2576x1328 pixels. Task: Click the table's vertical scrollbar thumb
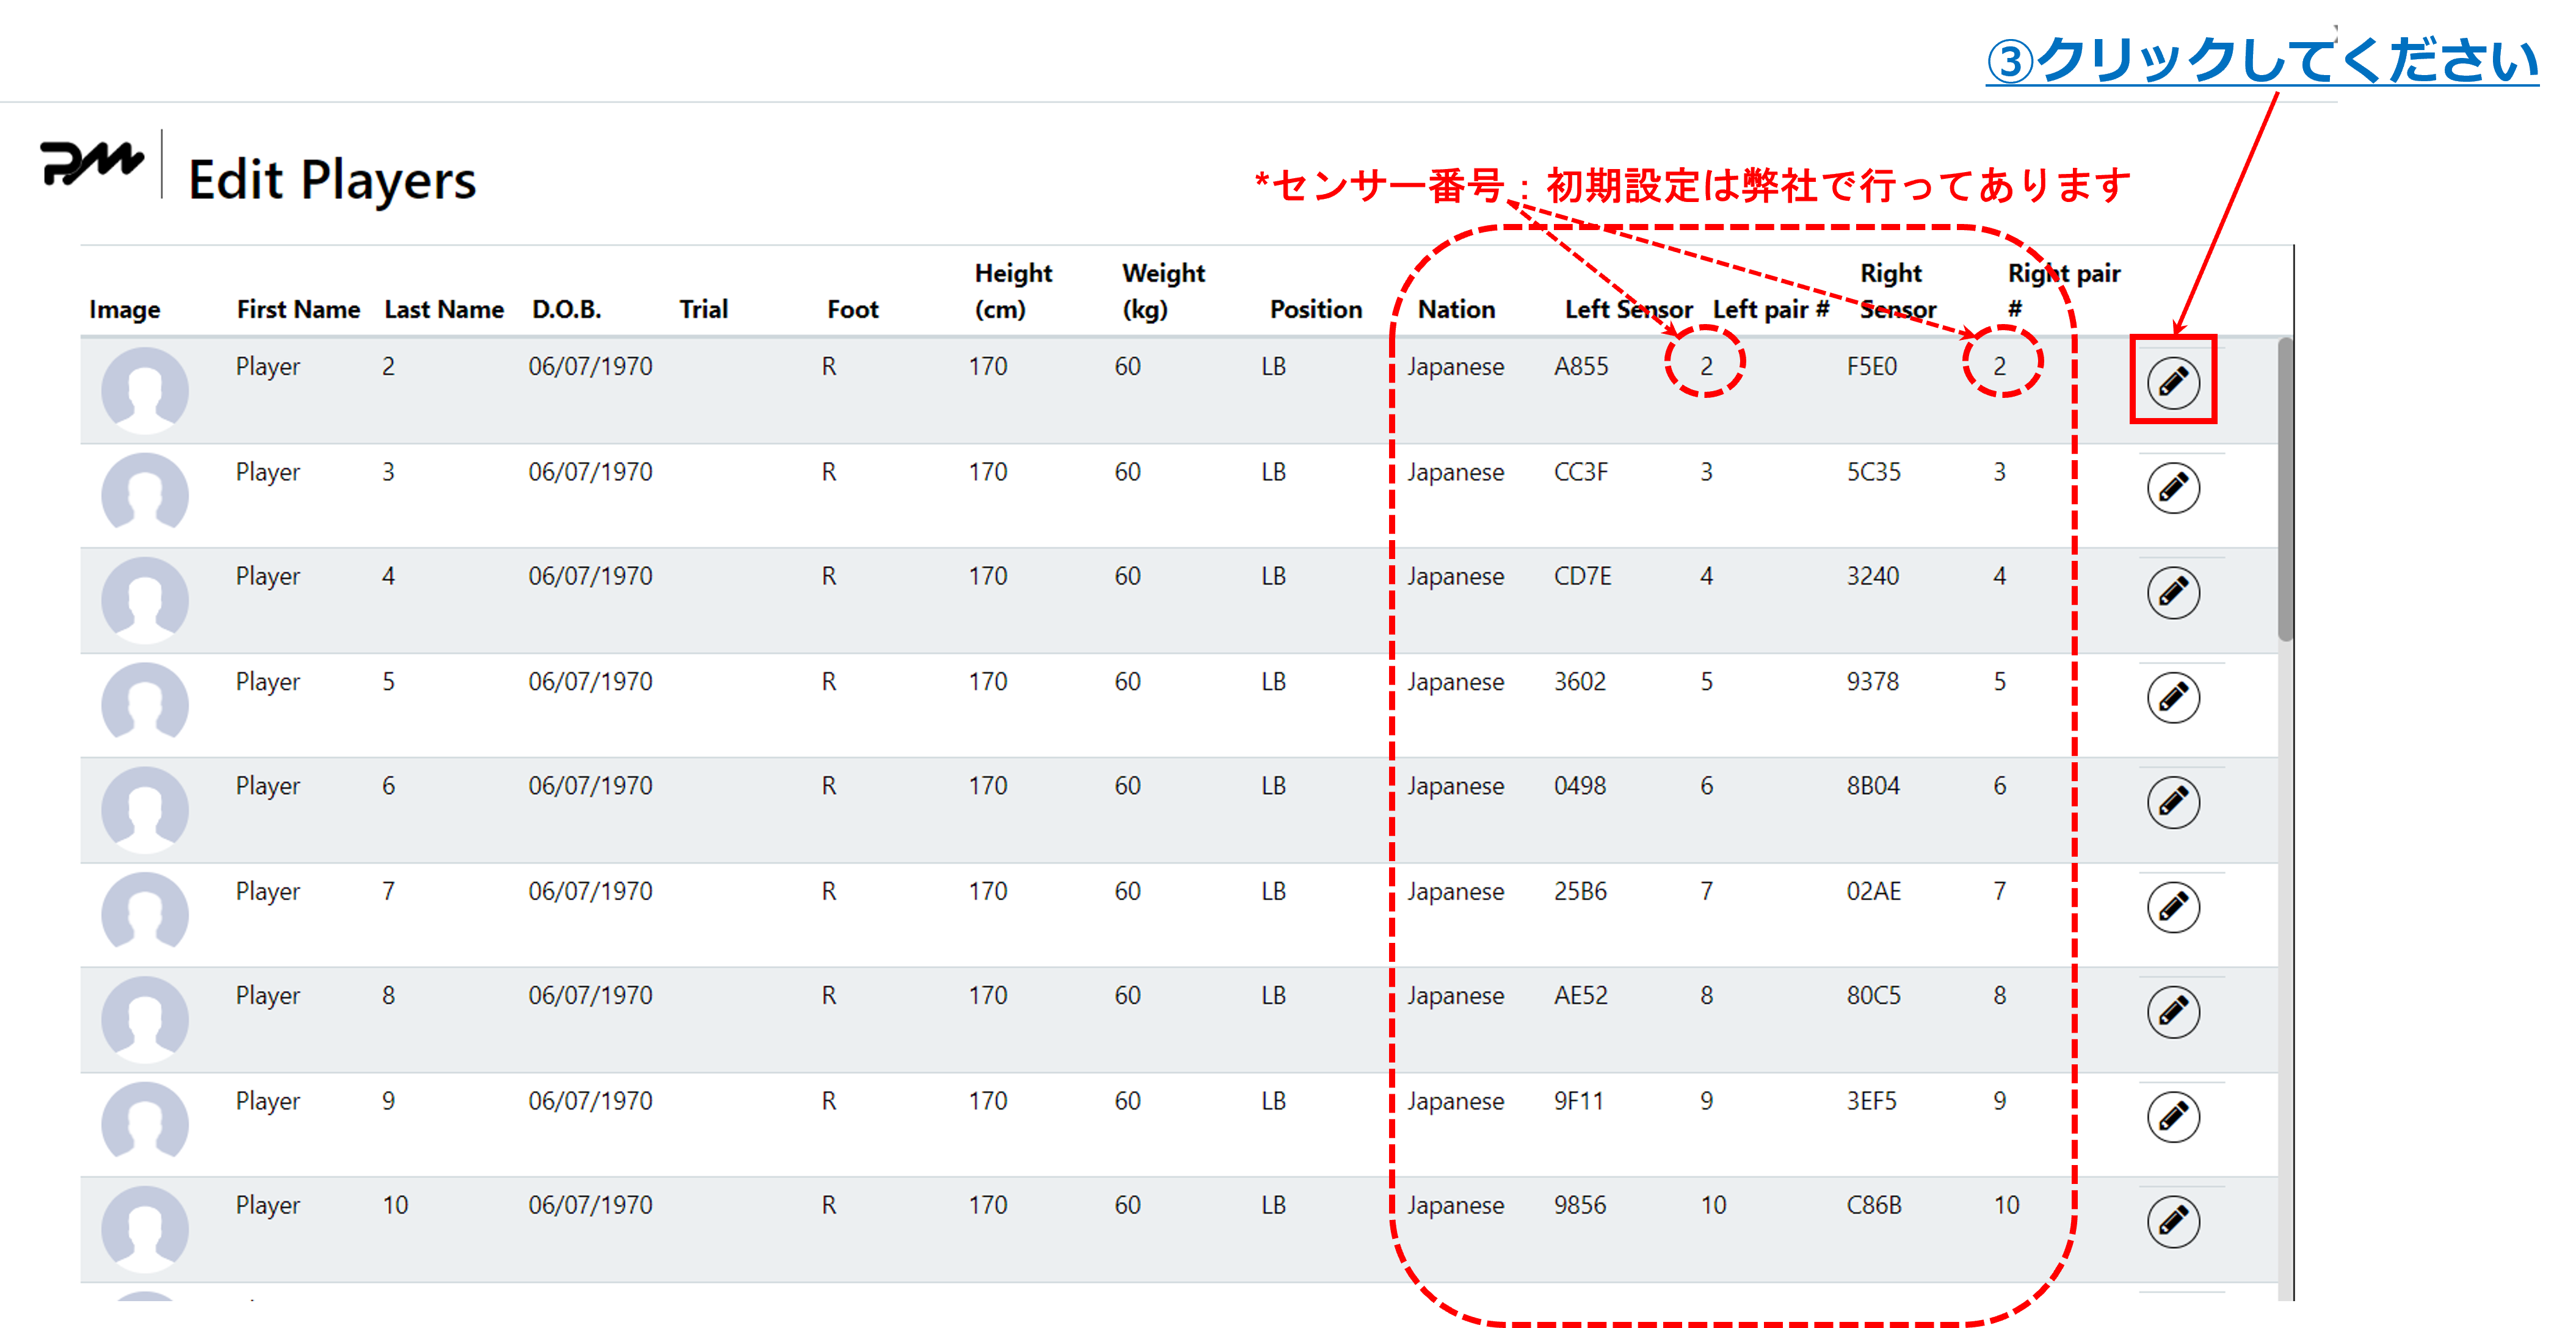click(x=2285, y=489)
